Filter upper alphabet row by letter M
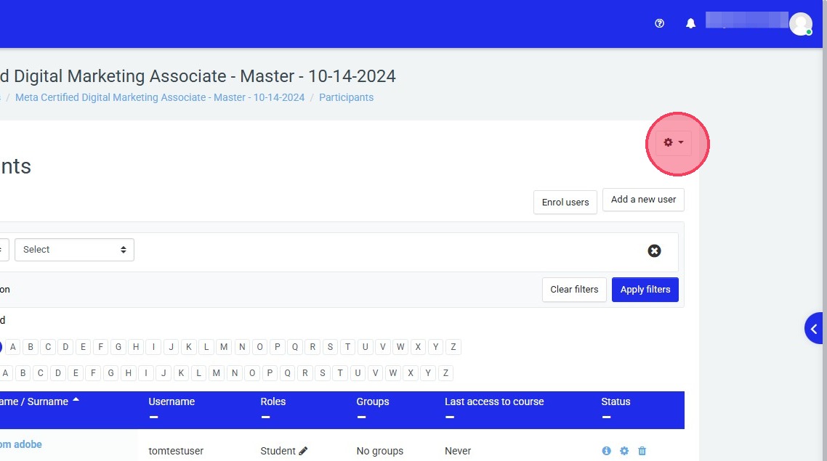Image resolution: width=827 pixels, height=461 pixels. (x=224, y=347)
